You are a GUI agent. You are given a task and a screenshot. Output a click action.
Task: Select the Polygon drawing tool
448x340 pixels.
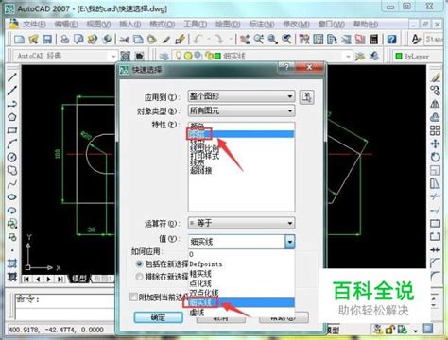[x=12, y=117]
